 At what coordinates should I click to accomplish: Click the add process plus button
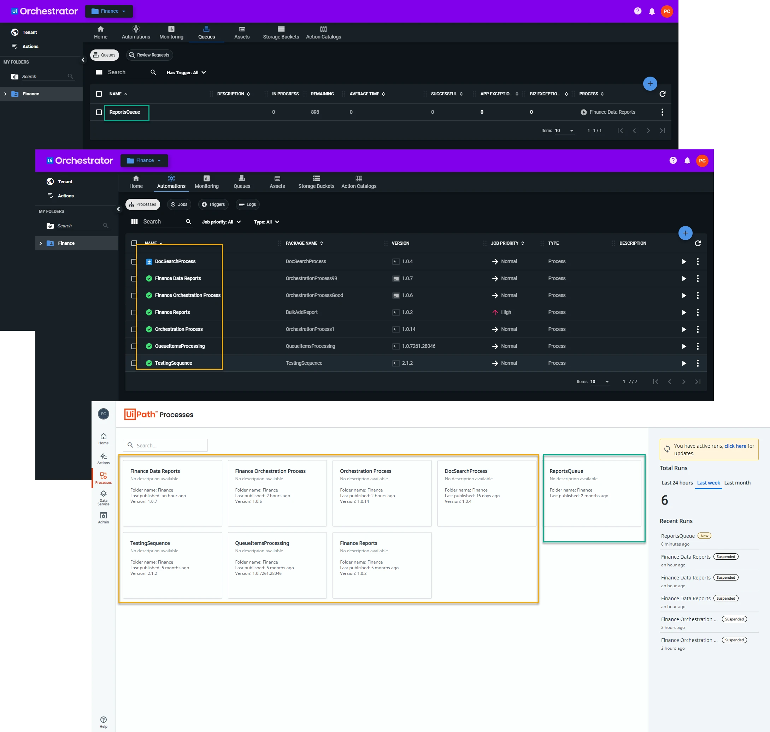pyautogui.click(x=685, y=233)
